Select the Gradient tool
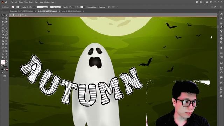 coord(6,44)
